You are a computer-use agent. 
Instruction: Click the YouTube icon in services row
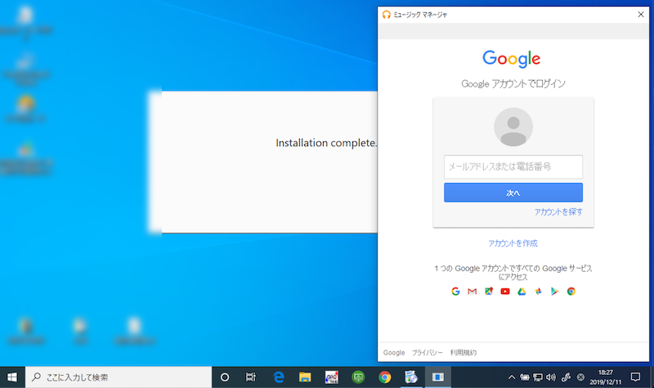tap(504, 292)
